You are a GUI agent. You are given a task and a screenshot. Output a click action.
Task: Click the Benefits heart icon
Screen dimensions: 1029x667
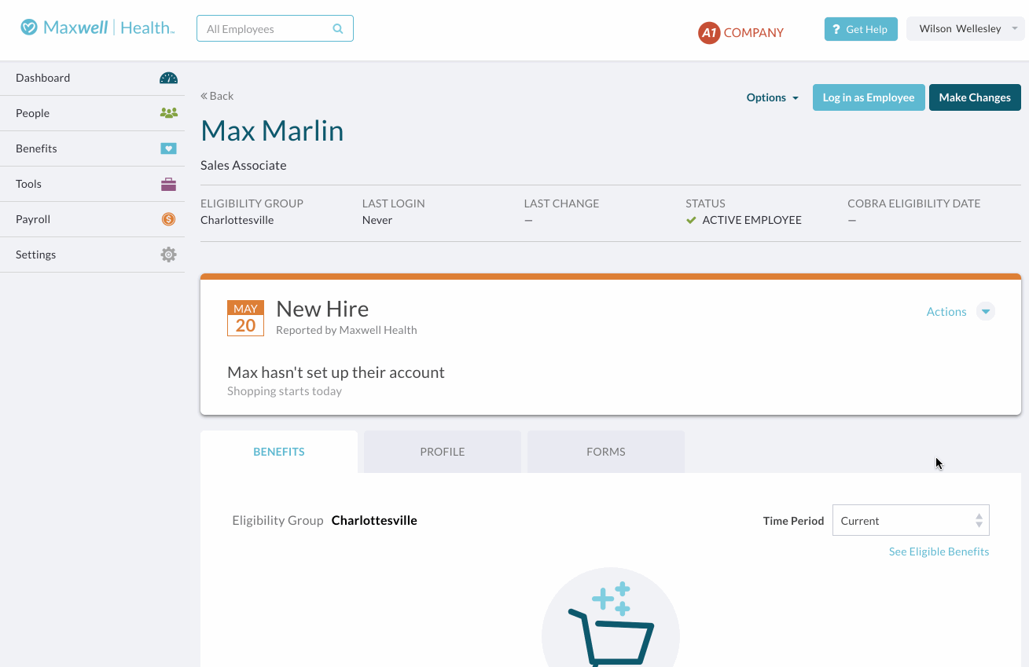pos(168,148)
